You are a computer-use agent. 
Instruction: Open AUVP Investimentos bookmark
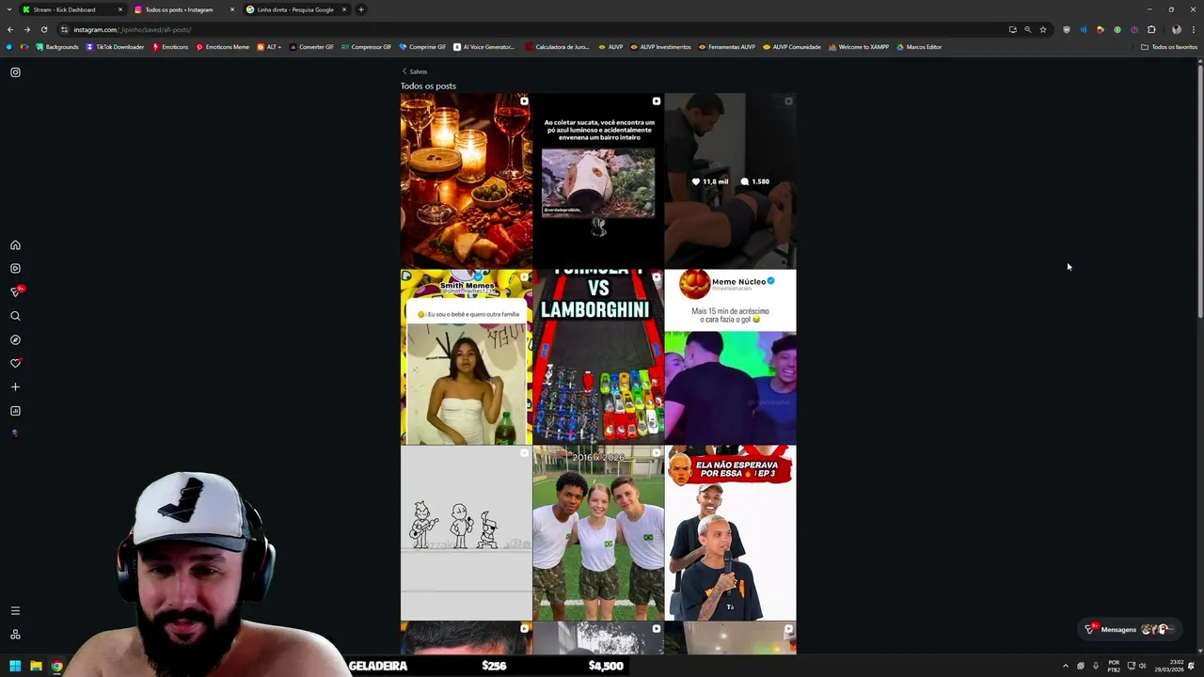click(x=660, y=47)
